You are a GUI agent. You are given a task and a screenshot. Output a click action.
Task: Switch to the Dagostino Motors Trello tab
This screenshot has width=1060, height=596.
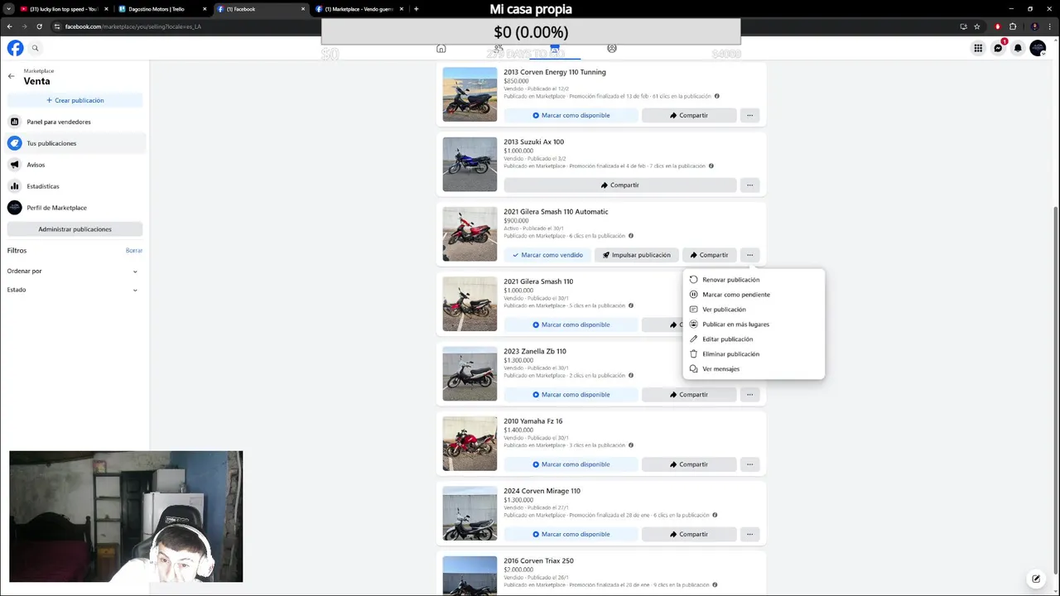click(x=162, y=9)
